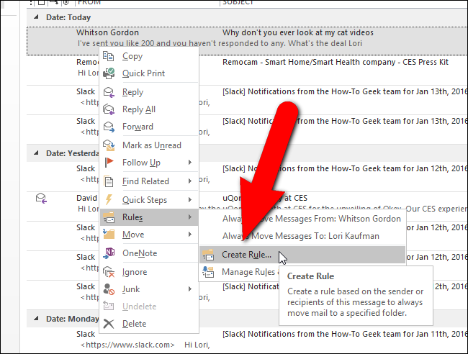Select Follow Up label in the context menu

141,163
